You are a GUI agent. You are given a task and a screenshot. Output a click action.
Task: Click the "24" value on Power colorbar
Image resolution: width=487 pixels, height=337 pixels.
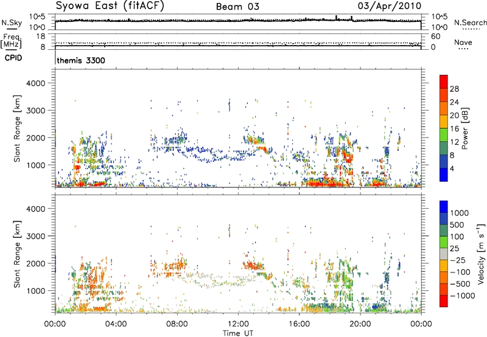tap(454, 102)
